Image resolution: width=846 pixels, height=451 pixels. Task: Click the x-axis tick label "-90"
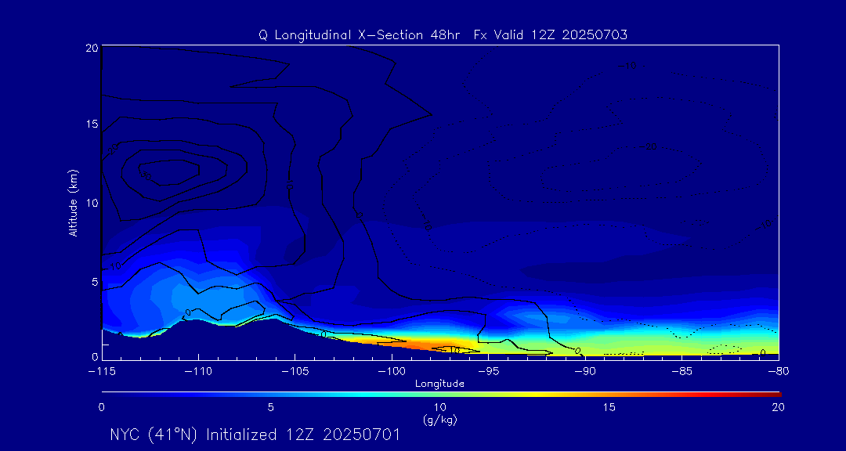click(x=585, y=372)
